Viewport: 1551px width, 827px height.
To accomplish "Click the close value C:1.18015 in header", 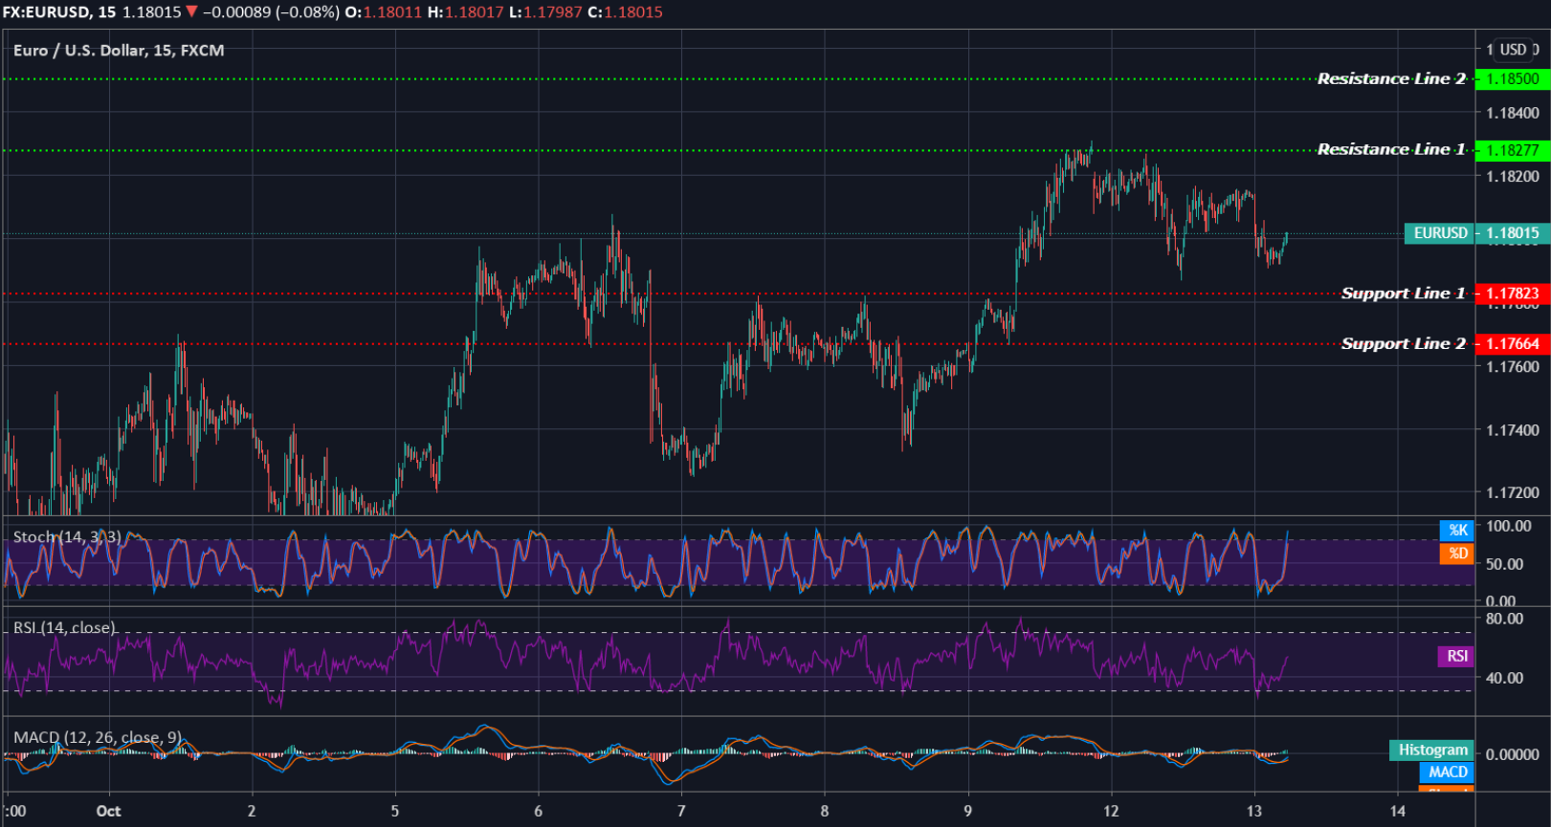I will point(625,12).
